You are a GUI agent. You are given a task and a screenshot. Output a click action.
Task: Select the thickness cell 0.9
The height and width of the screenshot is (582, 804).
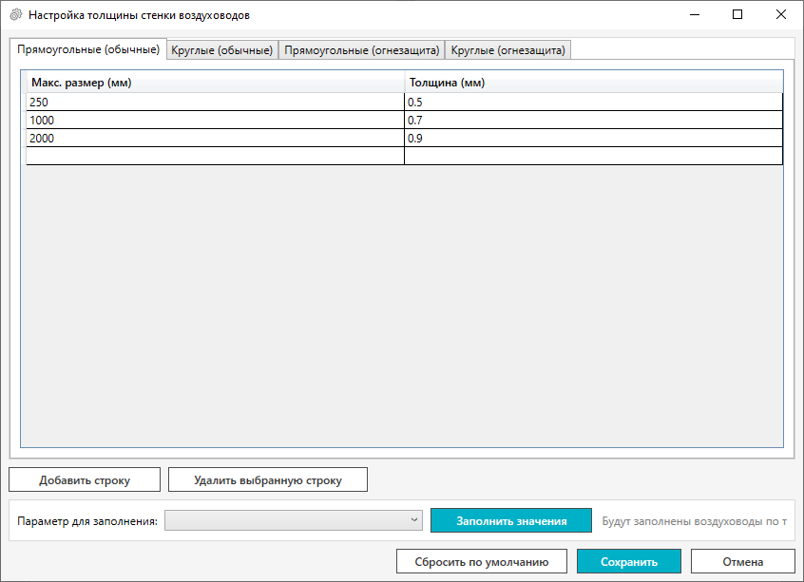(594, 138)
